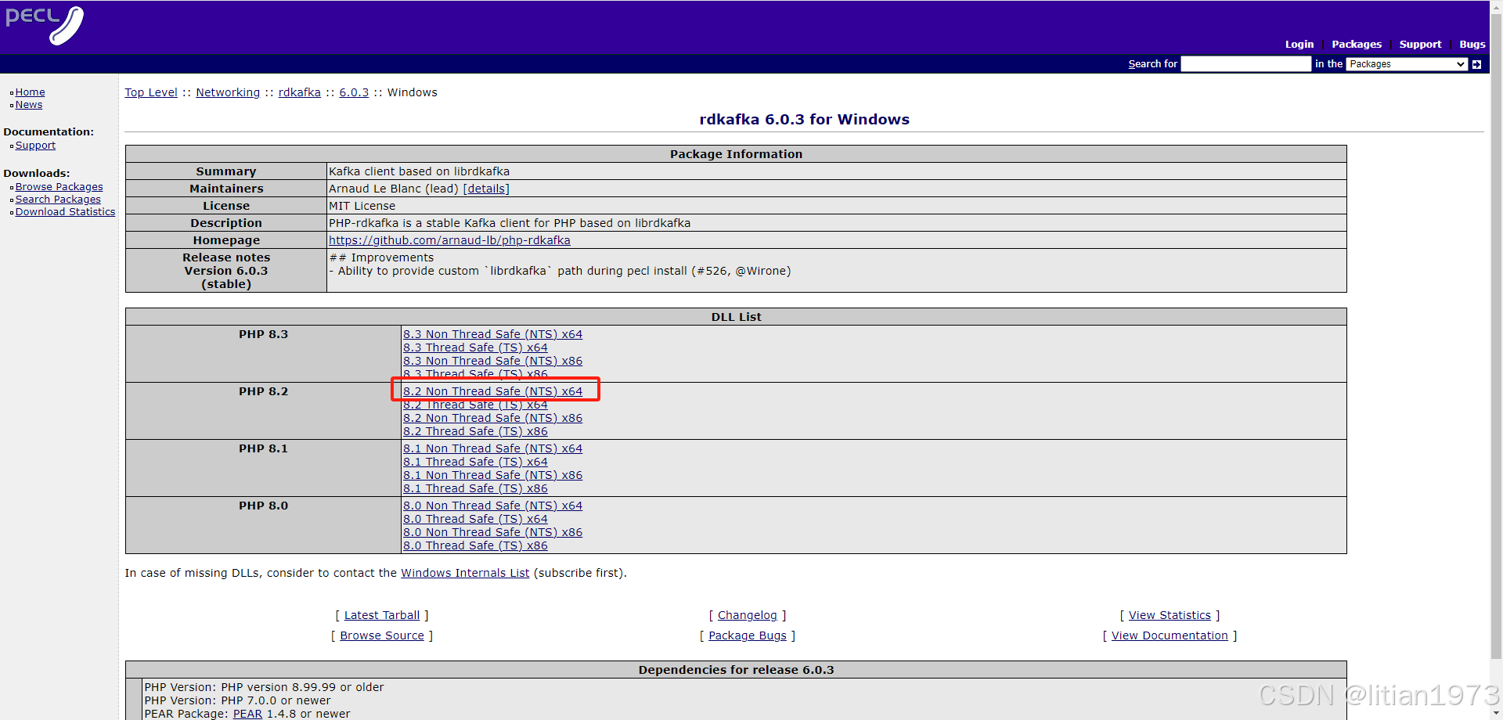Open View Statistics link
This screenshot has width=1503, height=720.
point(1170,615)
